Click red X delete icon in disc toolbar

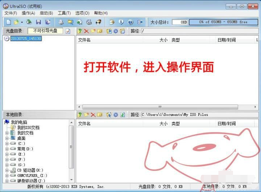tap(87, 31)
